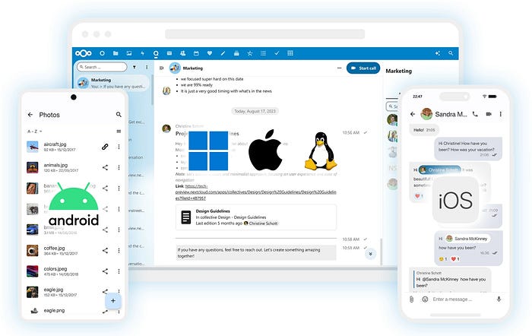The width and height of the screenshot is (532, 336).
Task: Start a video call with Sandra on iPhone
Action: click(489, 114)
